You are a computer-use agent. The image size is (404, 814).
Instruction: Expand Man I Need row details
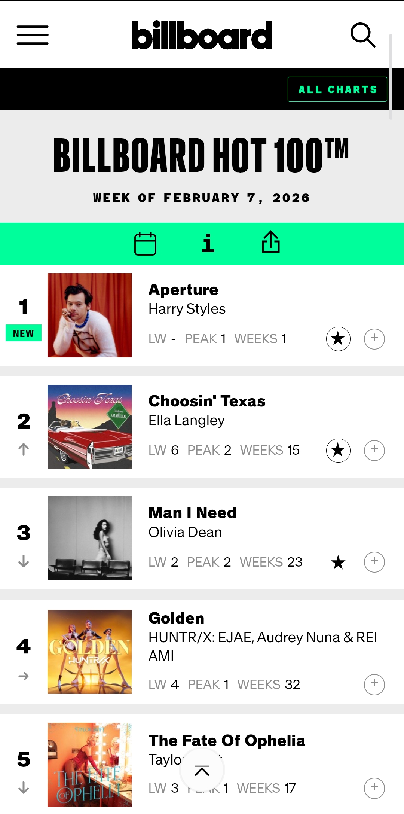click(x=374, y=562)
